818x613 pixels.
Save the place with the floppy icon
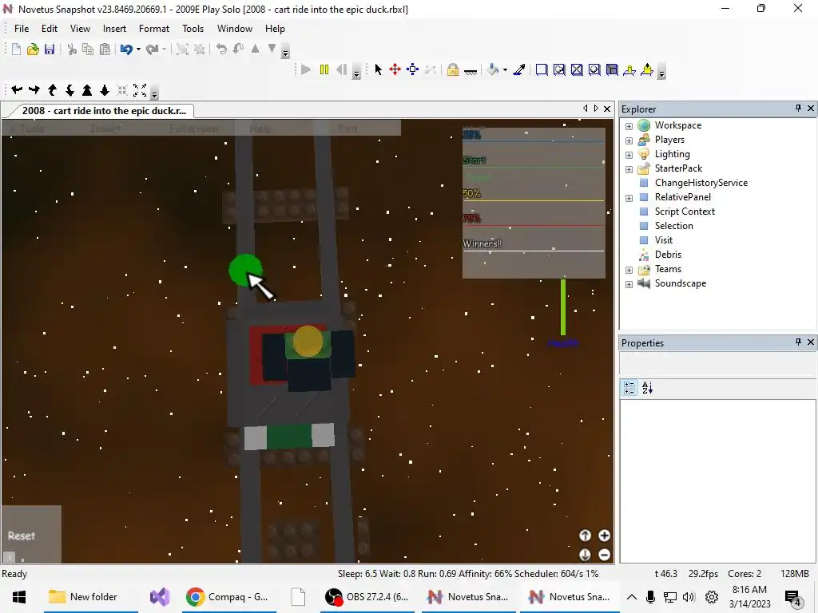50,49
